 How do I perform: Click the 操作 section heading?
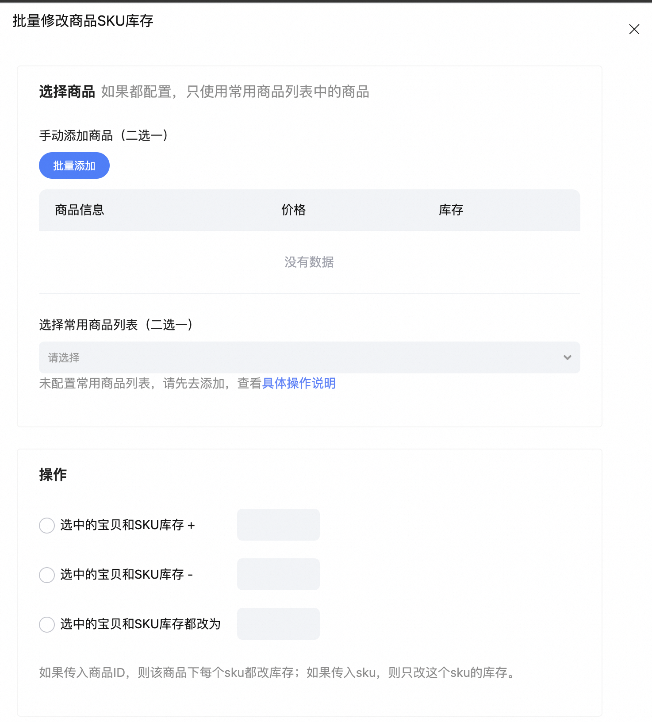53,475
